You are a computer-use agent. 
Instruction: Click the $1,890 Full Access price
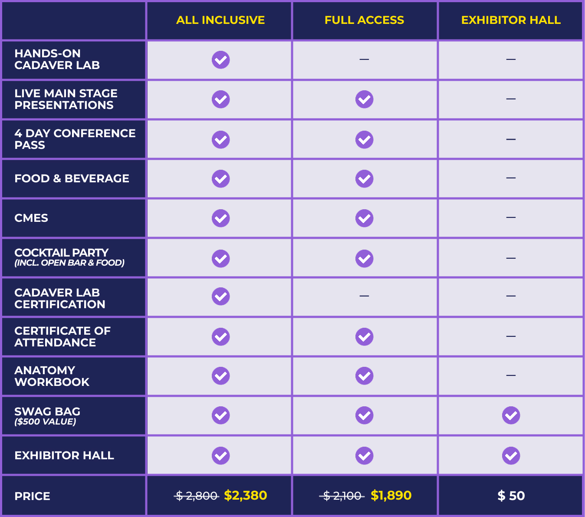coord(391,495)
